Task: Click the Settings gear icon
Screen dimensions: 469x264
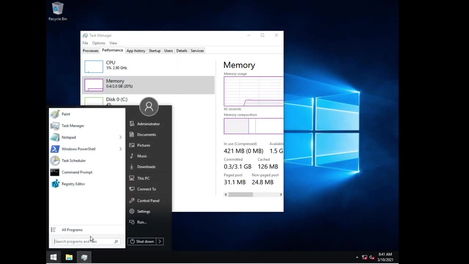Action: tap(132, 211)
